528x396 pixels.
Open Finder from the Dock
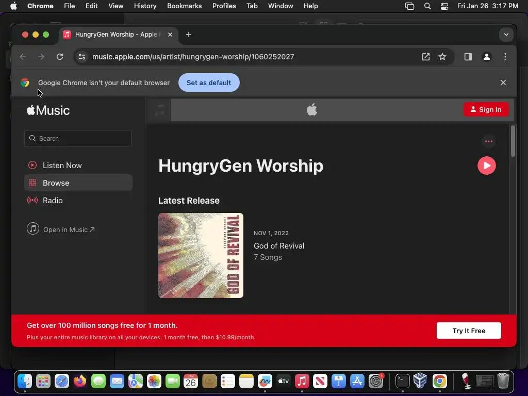coord(25,381)
